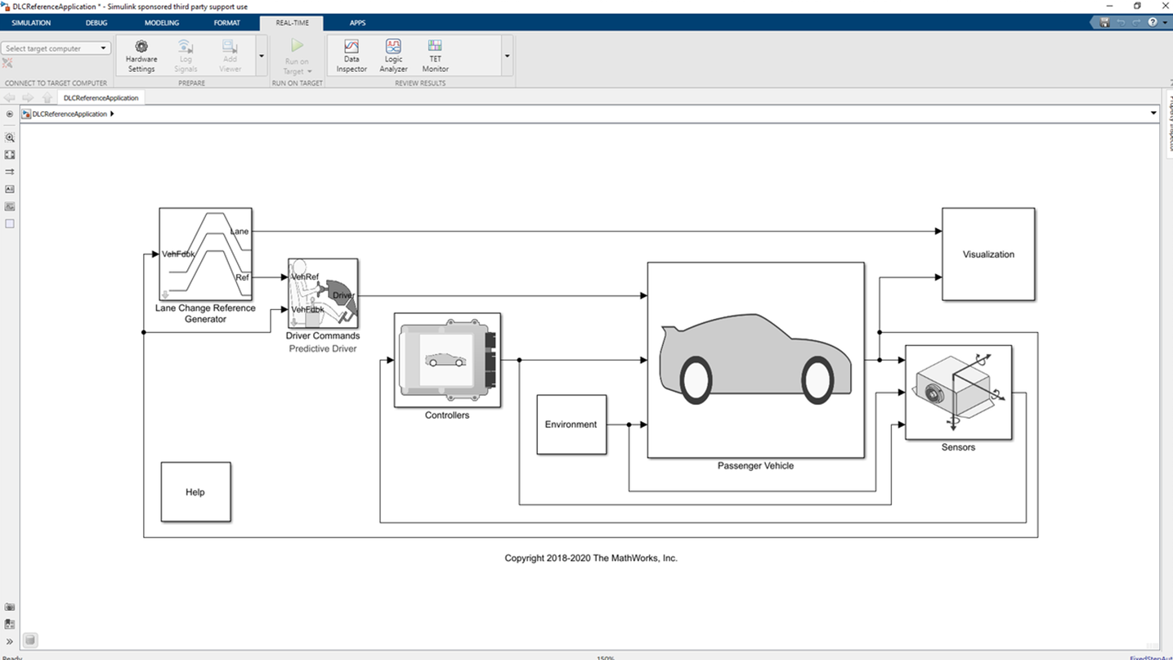Select the Annotation tool in the left palette
The height and width of the screenshot is (660, 1173).
click(x=9, y=189)
